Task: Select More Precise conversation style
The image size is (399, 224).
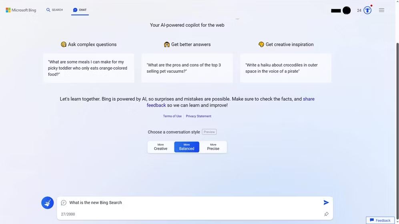Action: coord(213,147)
